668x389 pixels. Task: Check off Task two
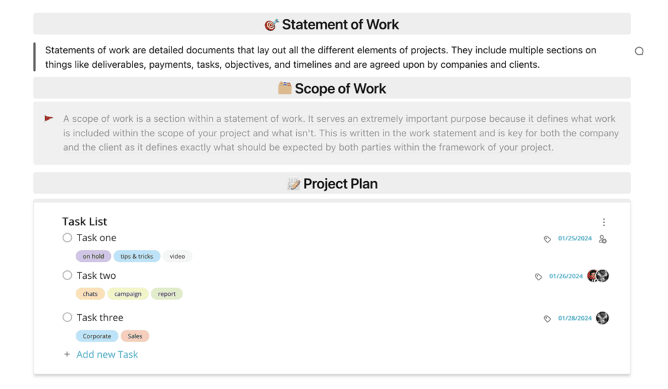click(x=67, y=276)
